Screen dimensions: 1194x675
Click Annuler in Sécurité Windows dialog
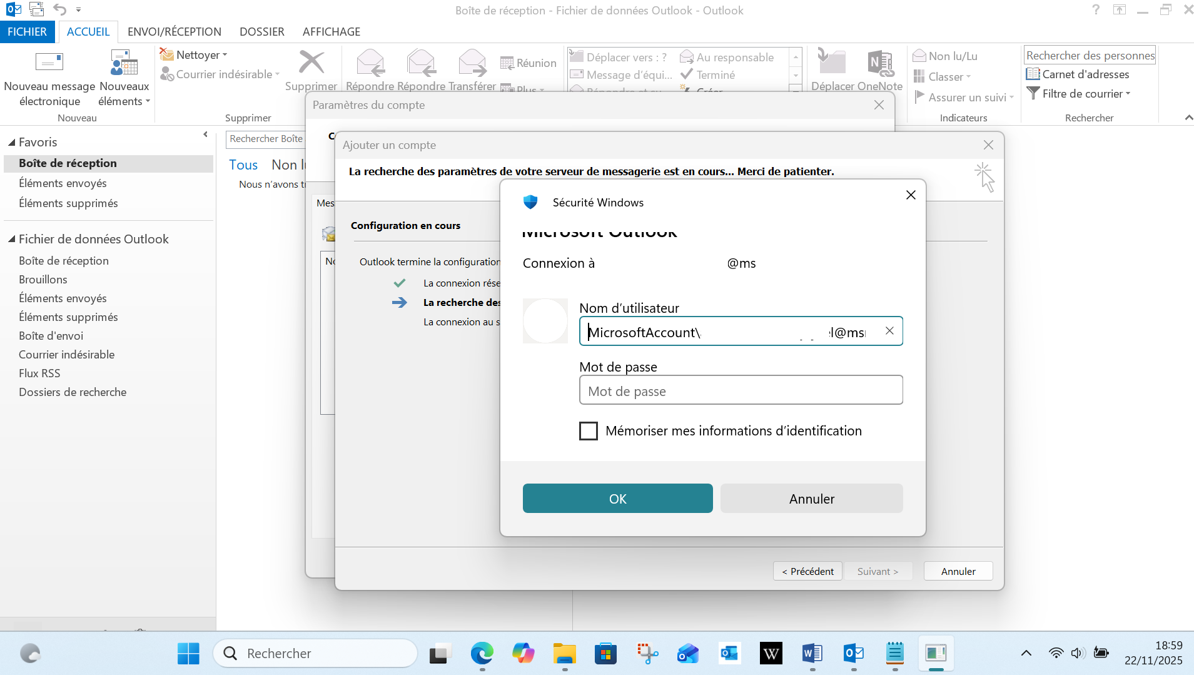click(812, 499)
